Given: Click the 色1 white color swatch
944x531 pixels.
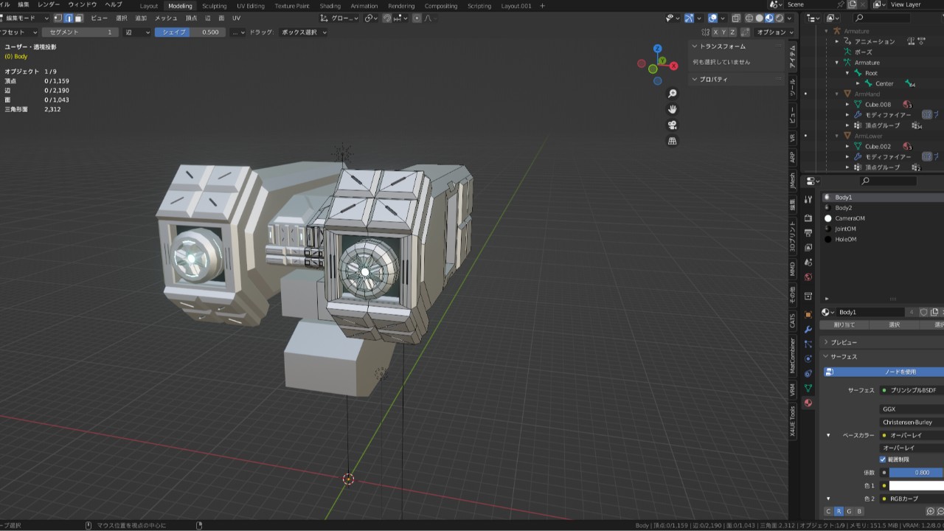Looking at the screenshot, I should pos(916,486).
